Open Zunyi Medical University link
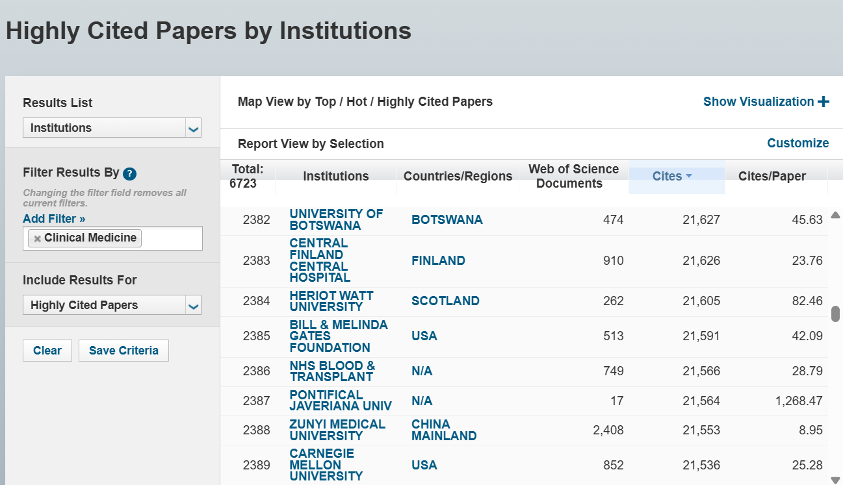The width and height of the screenshot is (843, 485). point(337,430)
